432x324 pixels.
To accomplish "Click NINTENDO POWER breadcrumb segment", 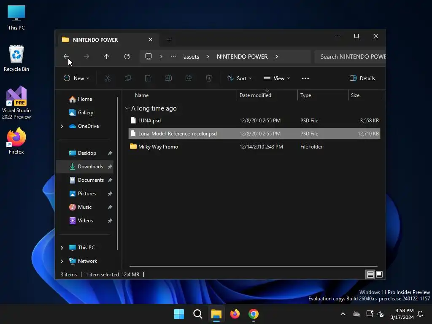I will (x=242, y=57).
